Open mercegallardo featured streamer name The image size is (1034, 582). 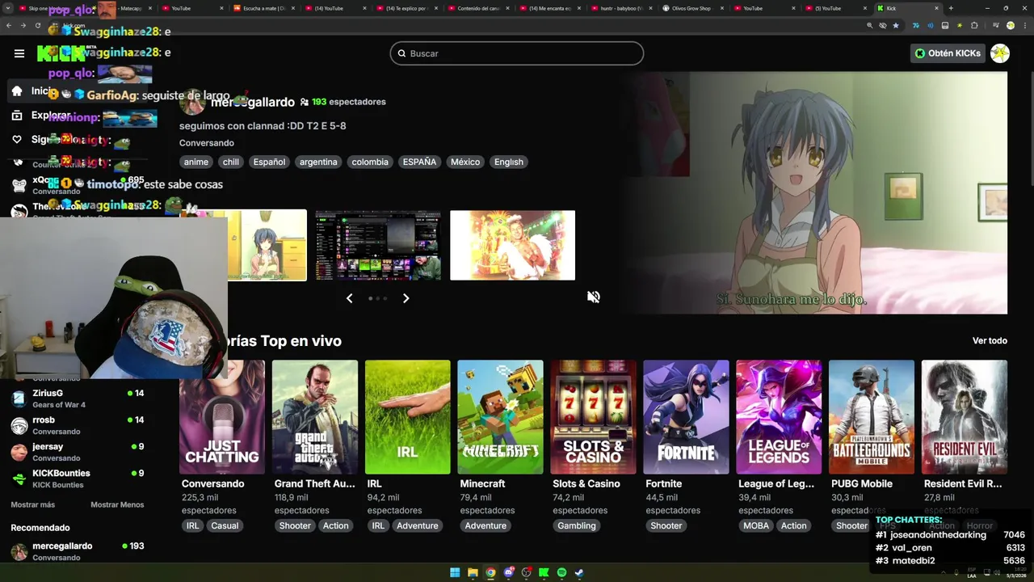[252, 102]
